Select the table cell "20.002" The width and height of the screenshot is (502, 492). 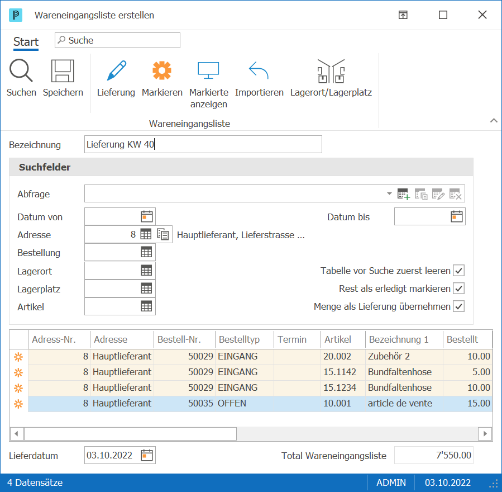click(x=343, y=356)
